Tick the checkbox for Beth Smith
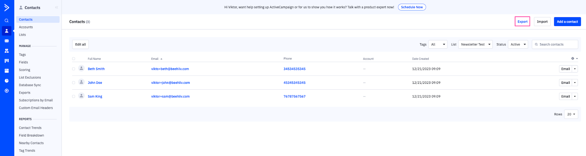Viewport: 586px width, 156px height. tap(74, 69)
